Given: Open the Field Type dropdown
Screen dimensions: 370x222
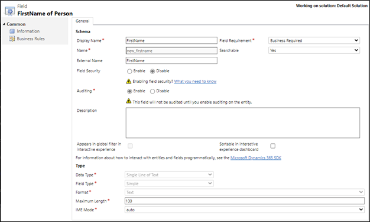Looking at the screenshot, I should 169,184.
